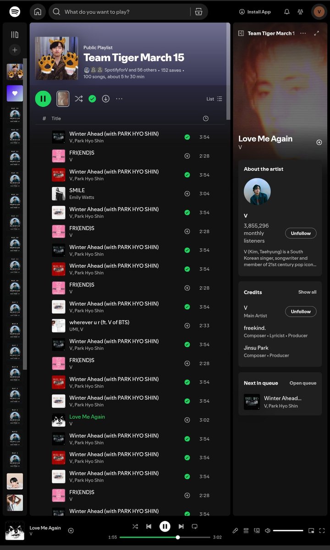Adjust the volume slider
330x550 pixels.
tap(288, 531)
